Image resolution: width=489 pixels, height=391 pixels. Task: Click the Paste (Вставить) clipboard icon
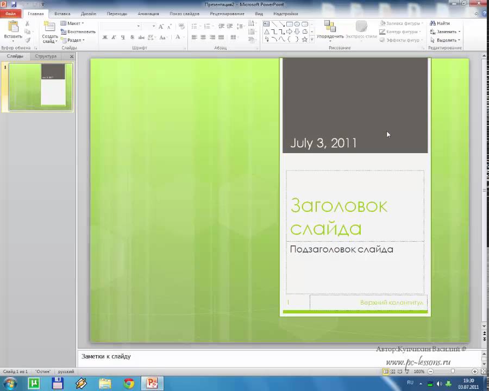pyautogui.click(x=13, y=26)
